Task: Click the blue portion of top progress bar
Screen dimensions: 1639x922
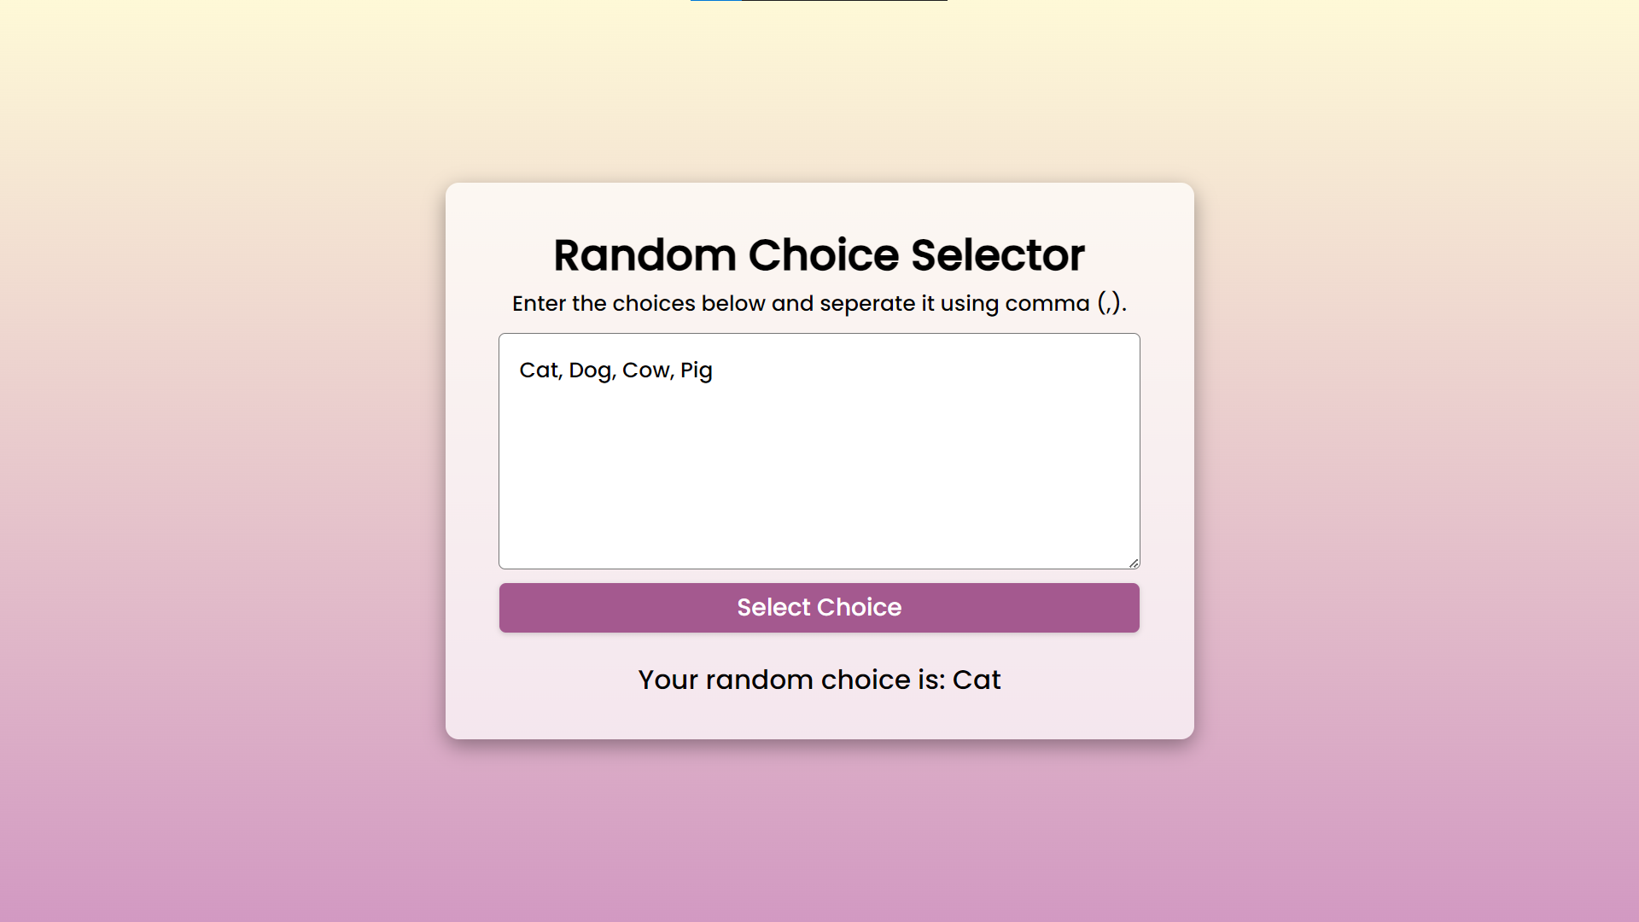Action: coord(716,1)
